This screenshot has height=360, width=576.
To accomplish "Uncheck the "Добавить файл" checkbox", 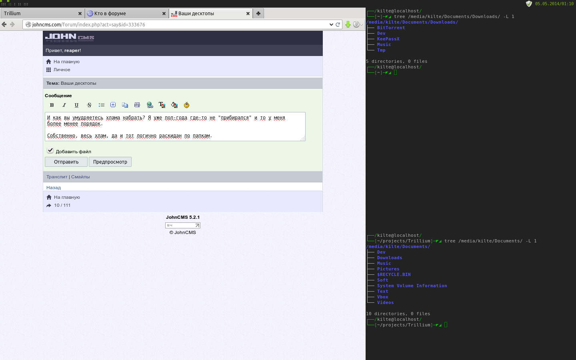I will point(50,150).
